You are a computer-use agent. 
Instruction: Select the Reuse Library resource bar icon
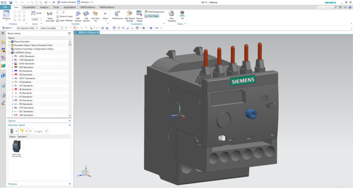pyautogui.click(x=3, y=66)
